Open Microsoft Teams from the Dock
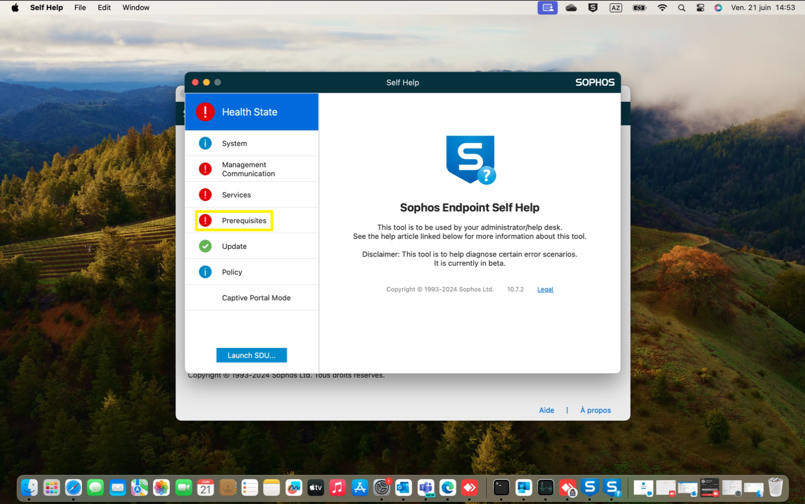The width and height of the screenshot is (805, 504). point(426,488)
